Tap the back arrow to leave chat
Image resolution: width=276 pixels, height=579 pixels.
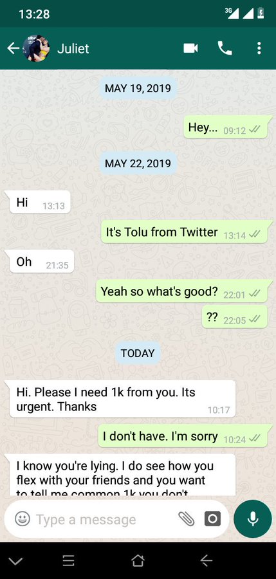(13, 48)
